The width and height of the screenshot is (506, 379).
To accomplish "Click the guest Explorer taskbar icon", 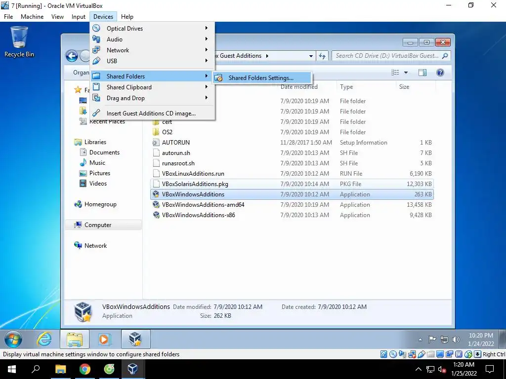I will [x=75, y=339].
